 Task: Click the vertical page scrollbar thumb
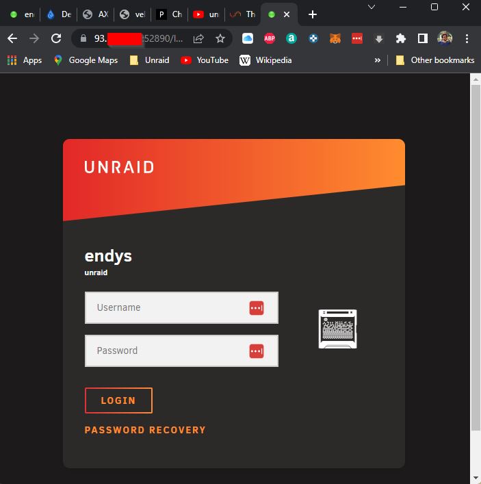pos(476,257)
